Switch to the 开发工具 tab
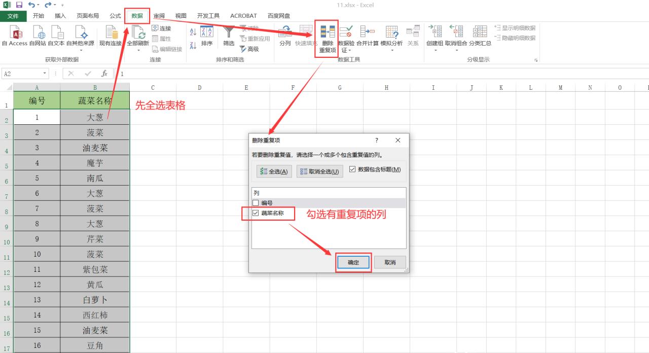The height and width of the screenshot is (353, 649). click(x=208, y=16)
